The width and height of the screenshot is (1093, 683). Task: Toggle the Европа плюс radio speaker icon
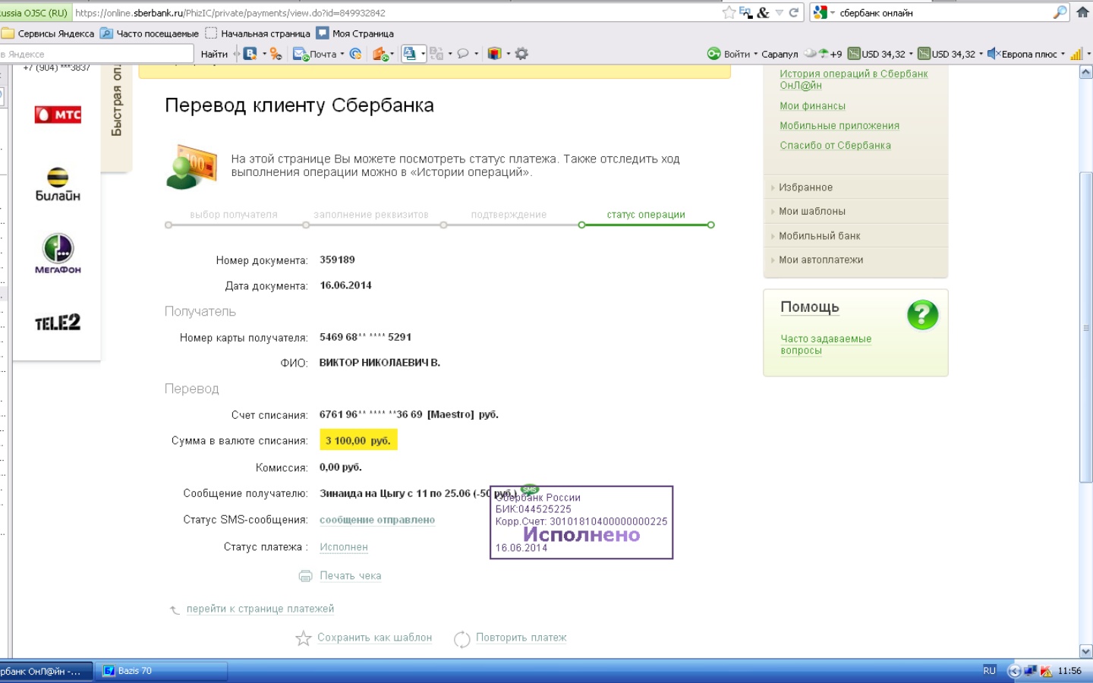[993, 54]
